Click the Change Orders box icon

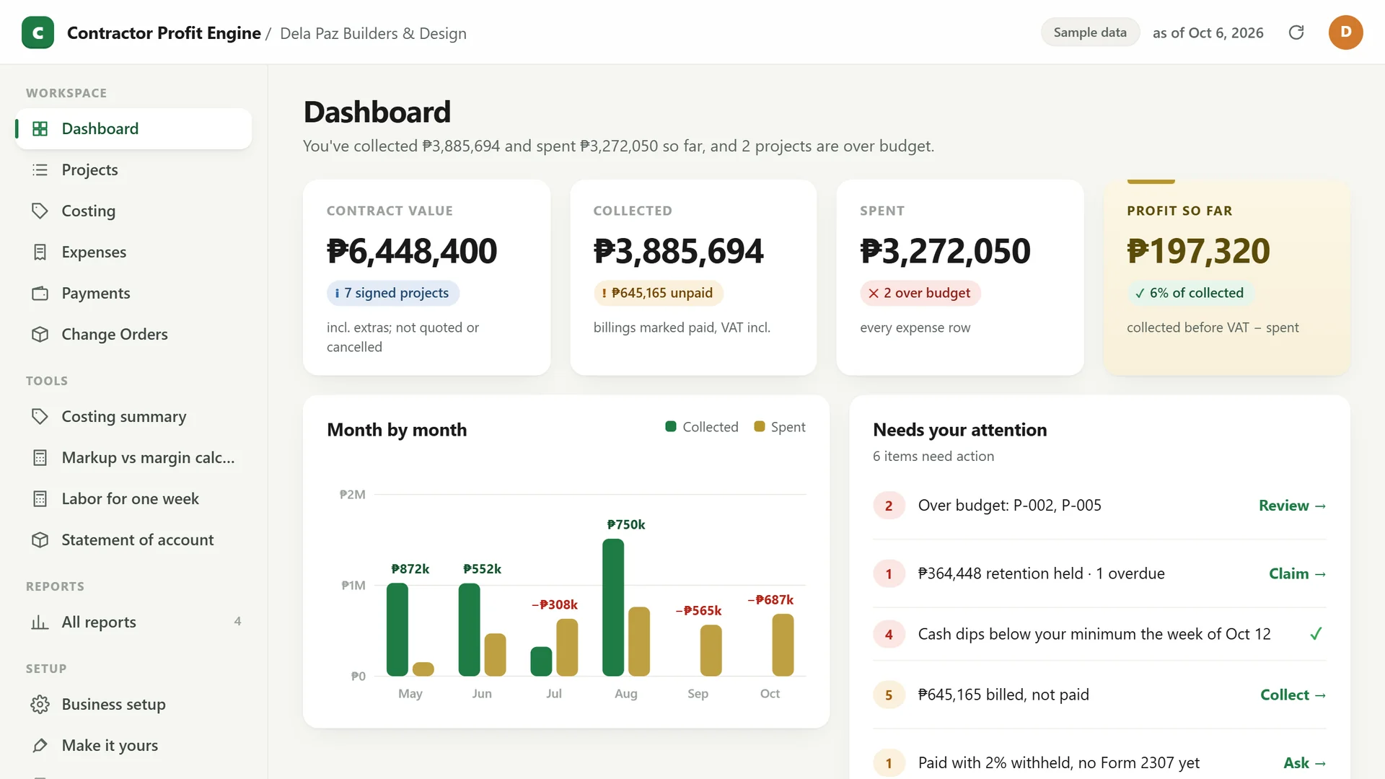coord(40,334)
